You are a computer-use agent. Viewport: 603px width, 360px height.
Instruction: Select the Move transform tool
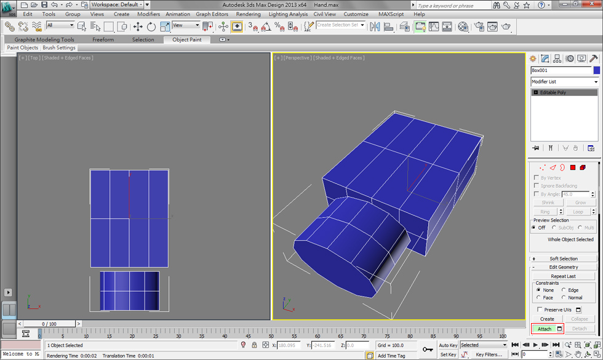pos(138,26)
